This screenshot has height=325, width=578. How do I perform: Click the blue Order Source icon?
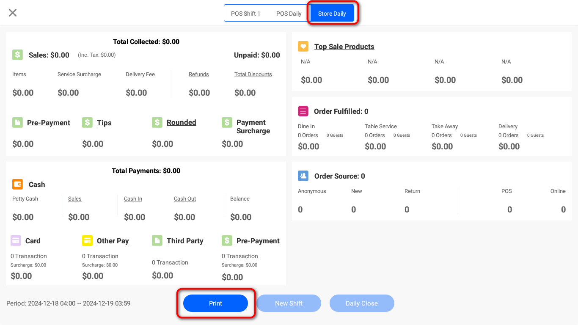click(x=303, y=176)
